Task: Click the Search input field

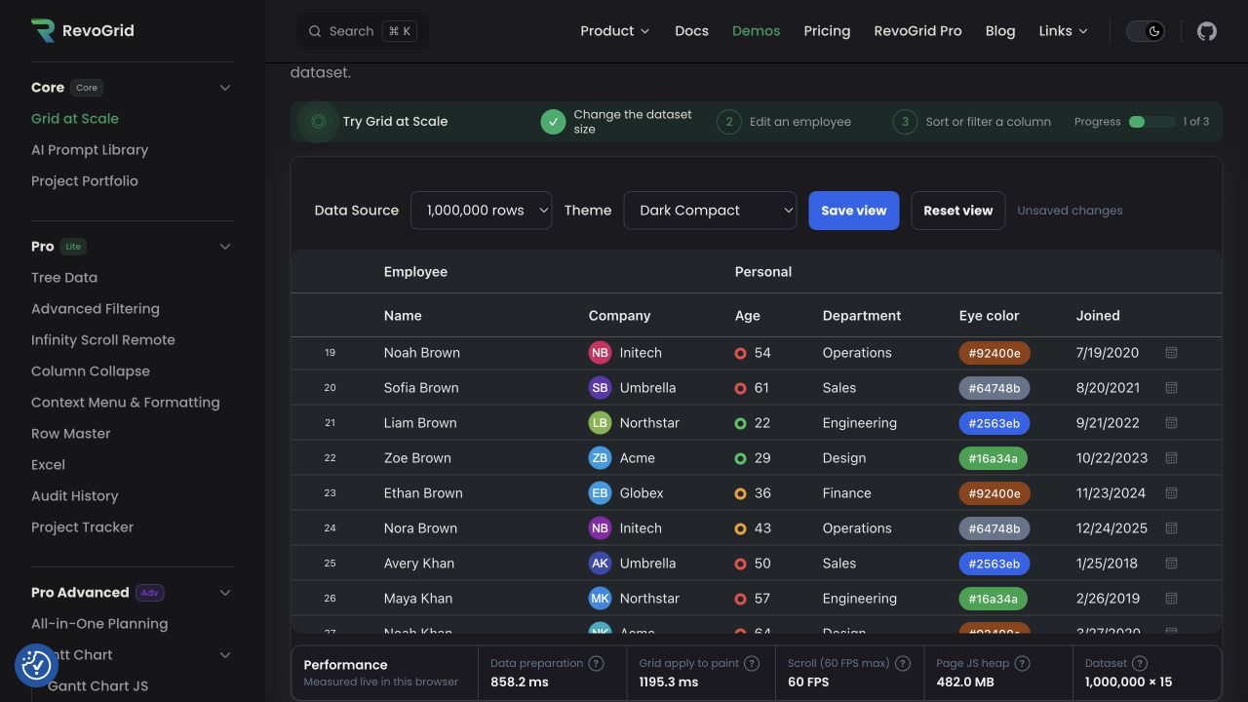Action: click(x=363, y=31)
